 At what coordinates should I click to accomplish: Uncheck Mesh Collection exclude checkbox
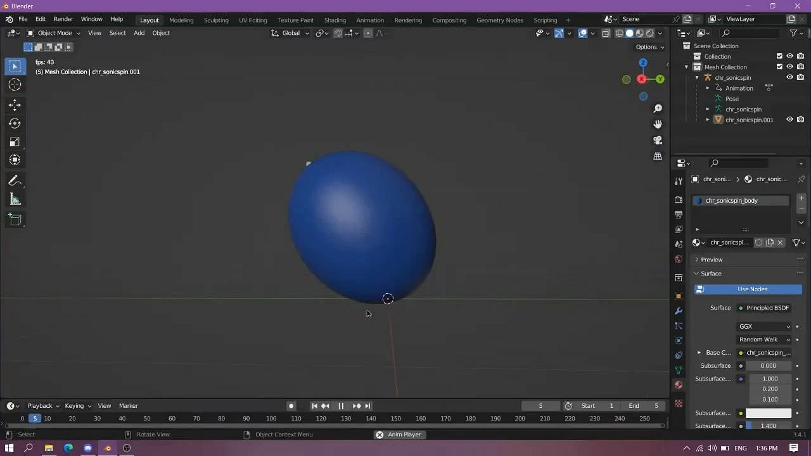click(x=779, y=67)
